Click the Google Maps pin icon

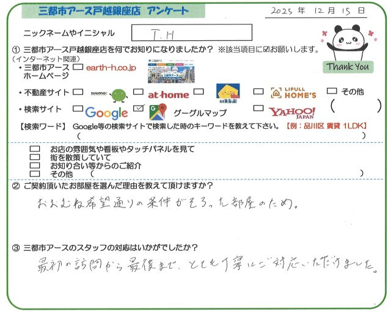159,112
